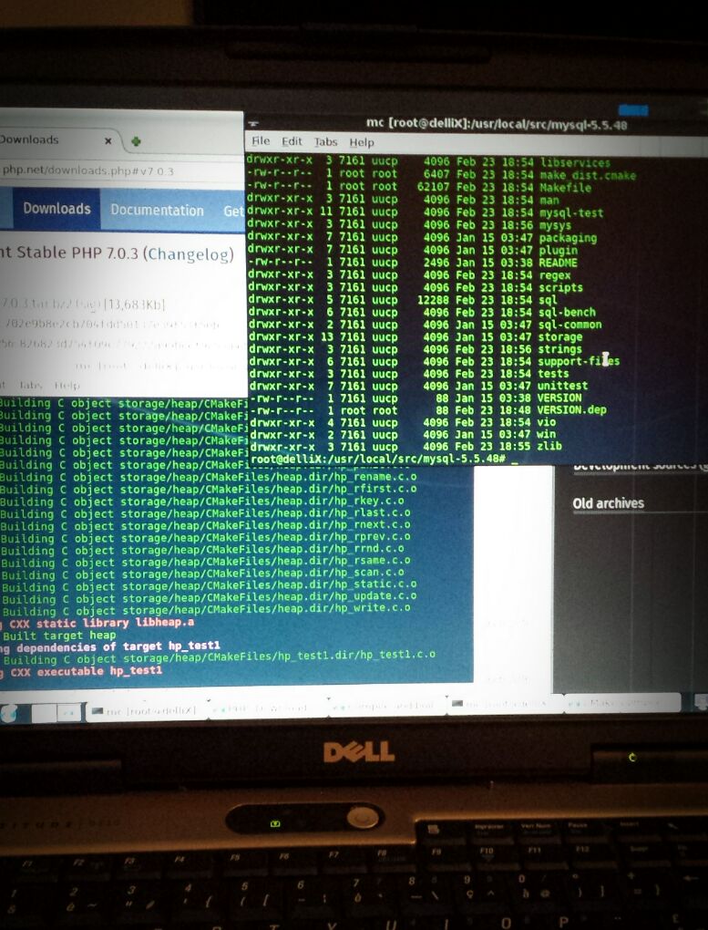708x930 pixels.
Task: Click the hp_rrnd.c.o build log line
Action: click(x=202, y=549)
